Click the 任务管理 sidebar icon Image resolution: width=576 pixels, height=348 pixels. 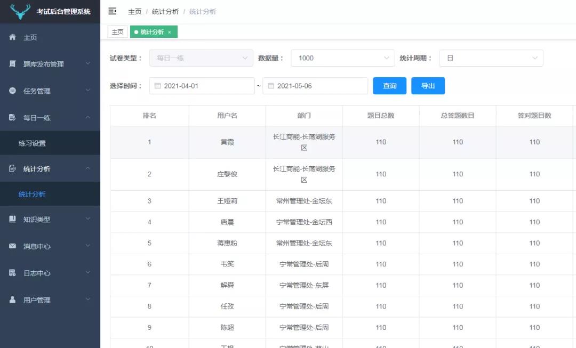tap(13, 91)
